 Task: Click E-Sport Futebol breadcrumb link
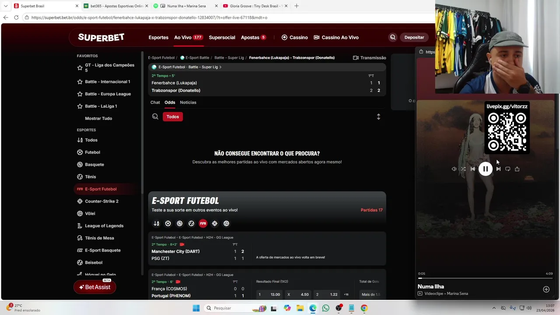click(161, 58)
